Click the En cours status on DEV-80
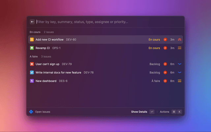Screen dimensions: 211x132 154,40
